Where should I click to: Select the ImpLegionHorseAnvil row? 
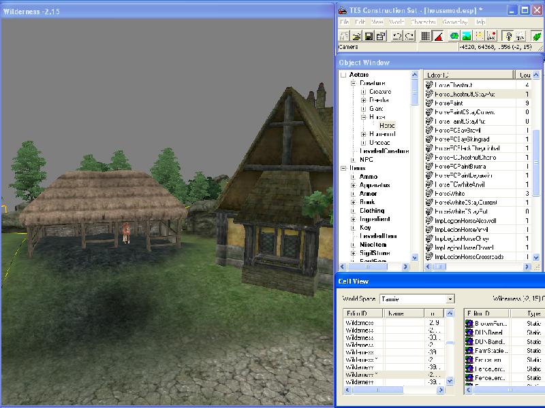[x=477, y=229]
